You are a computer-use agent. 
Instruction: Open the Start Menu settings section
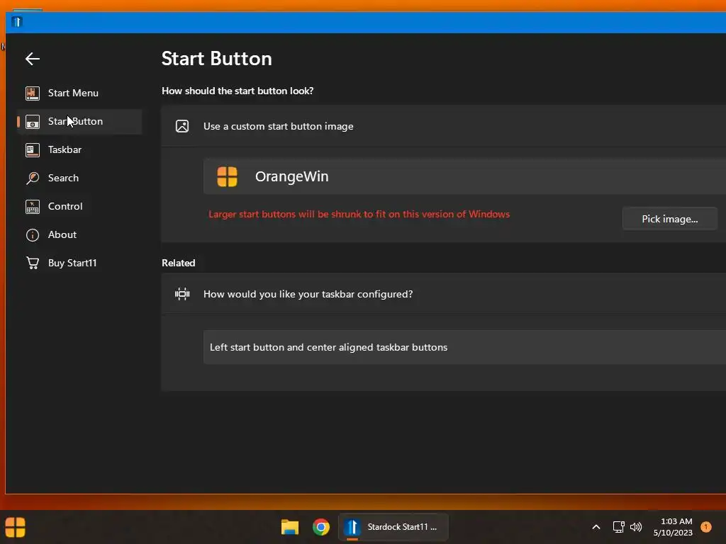[x=79, y=93]
